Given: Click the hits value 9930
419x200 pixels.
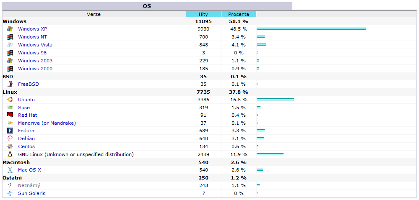Looking at the screenshot, I should (x=203, y=29).
